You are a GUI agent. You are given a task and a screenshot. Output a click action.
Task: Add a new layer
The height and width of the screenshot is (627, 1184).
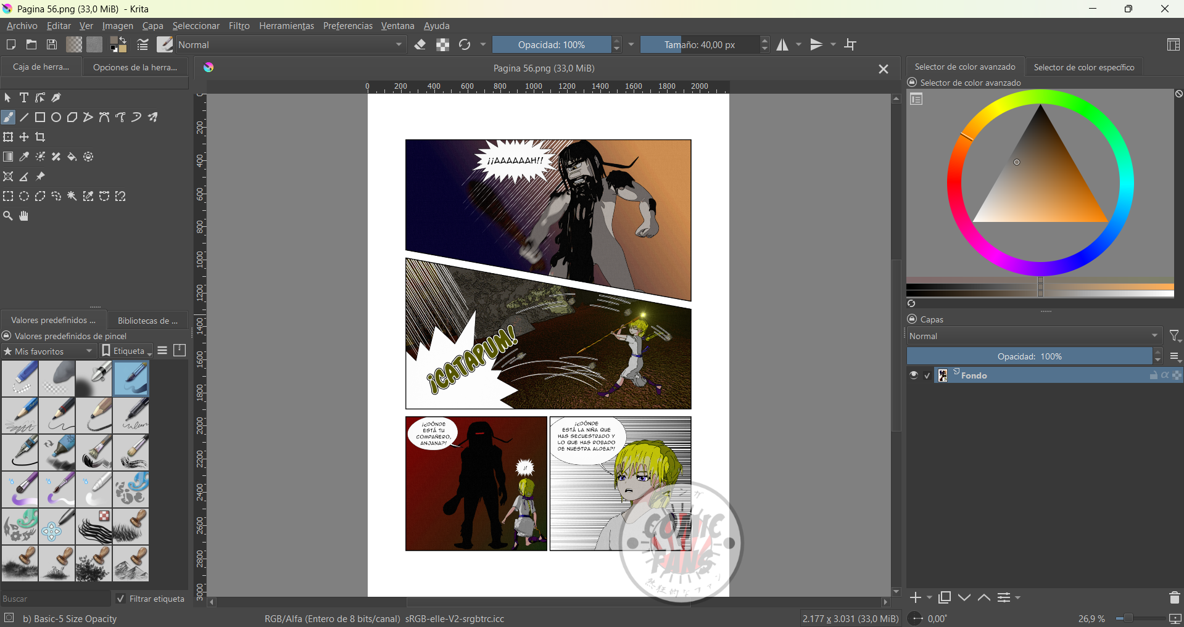916,597
